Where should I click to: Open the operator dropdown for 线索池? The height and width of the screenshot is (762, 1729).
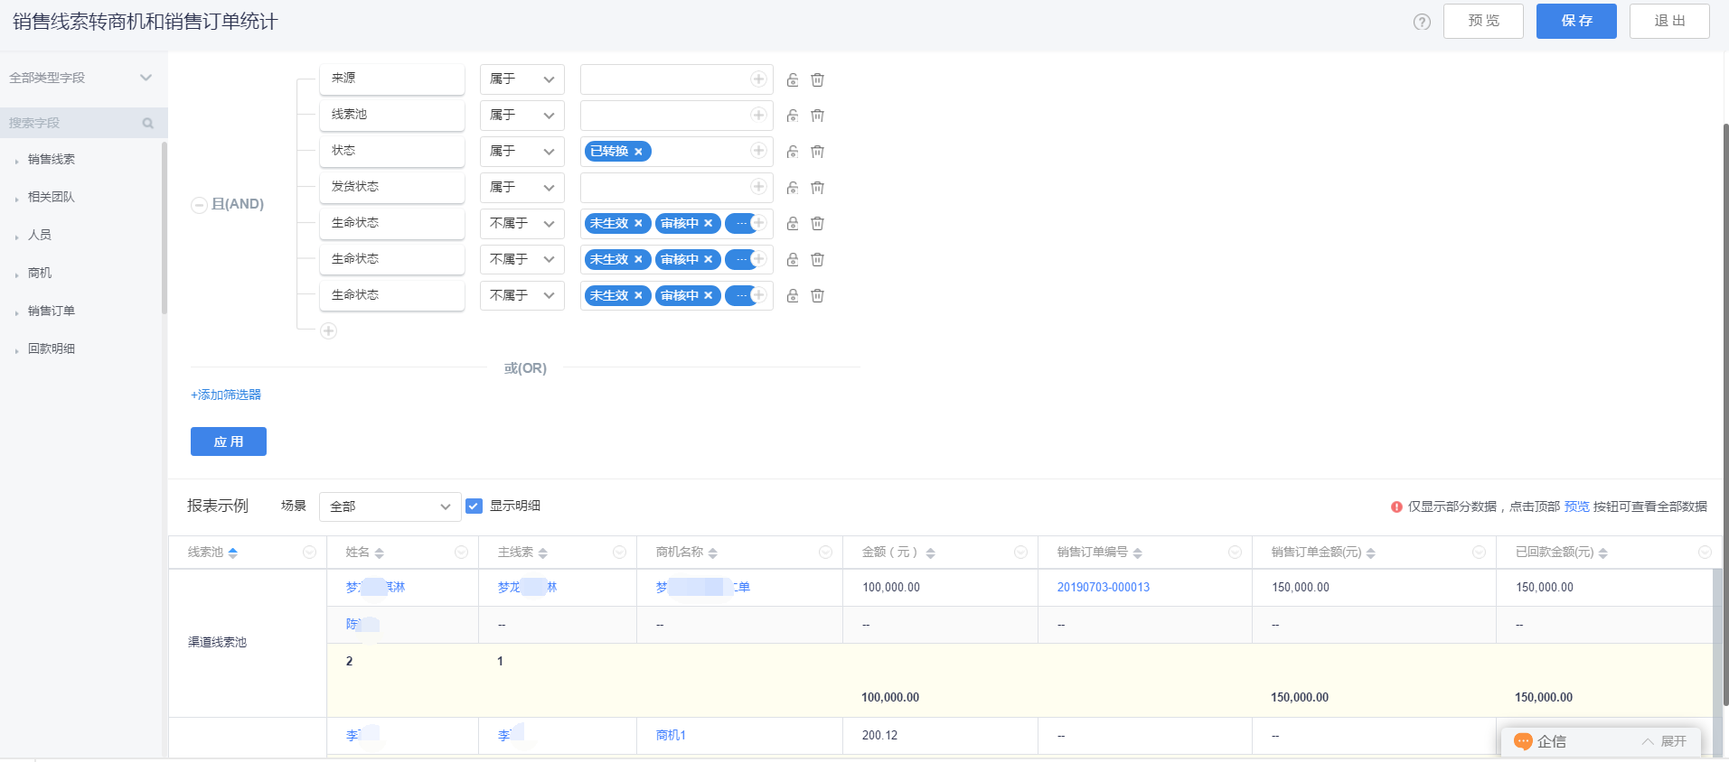pos(522,116)
